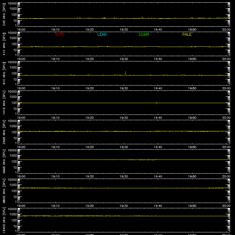Click 19:30 time label under 1415 MHz plot

[x=124, y=118]
